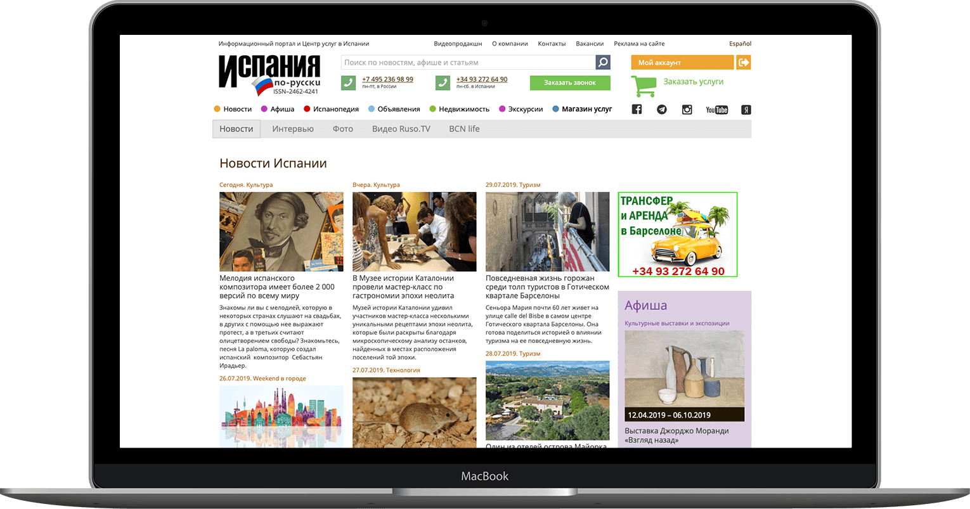Open the Instagram profile icon

coord(687,110)
